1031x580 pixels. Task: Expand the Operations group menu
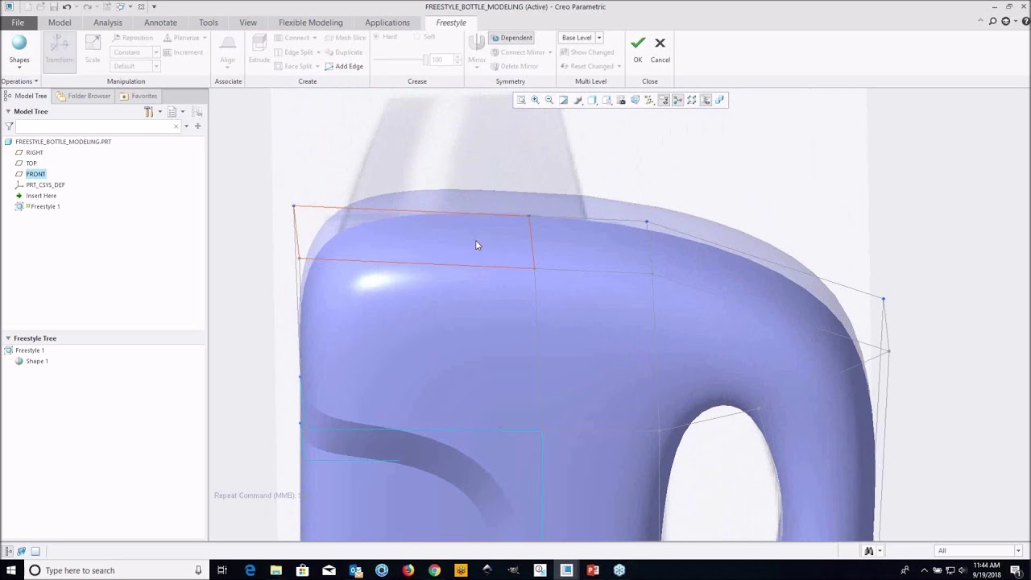(x=19, y=81)
